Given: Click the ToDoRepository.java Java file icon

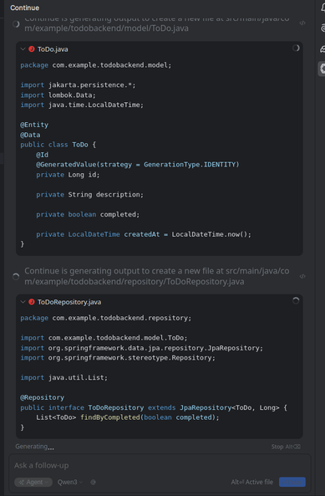Looking at the screenshot, I should point(32,302).
